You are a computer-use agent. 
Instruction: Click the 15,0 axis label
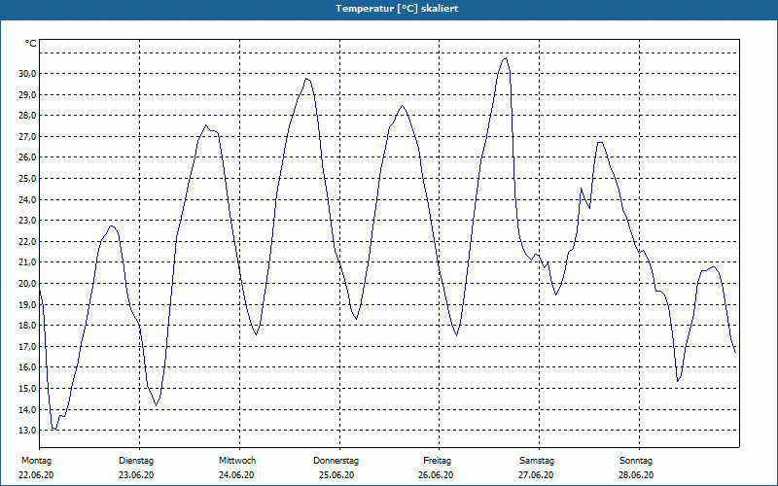coord(27,388)
